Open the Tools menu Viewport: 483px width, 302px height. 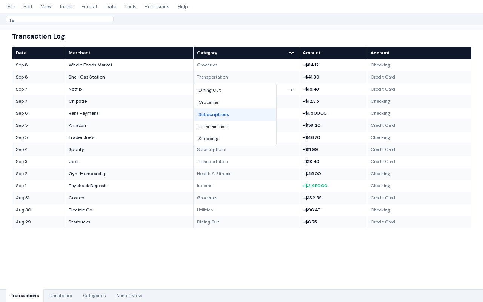click(x=130, y=6)
